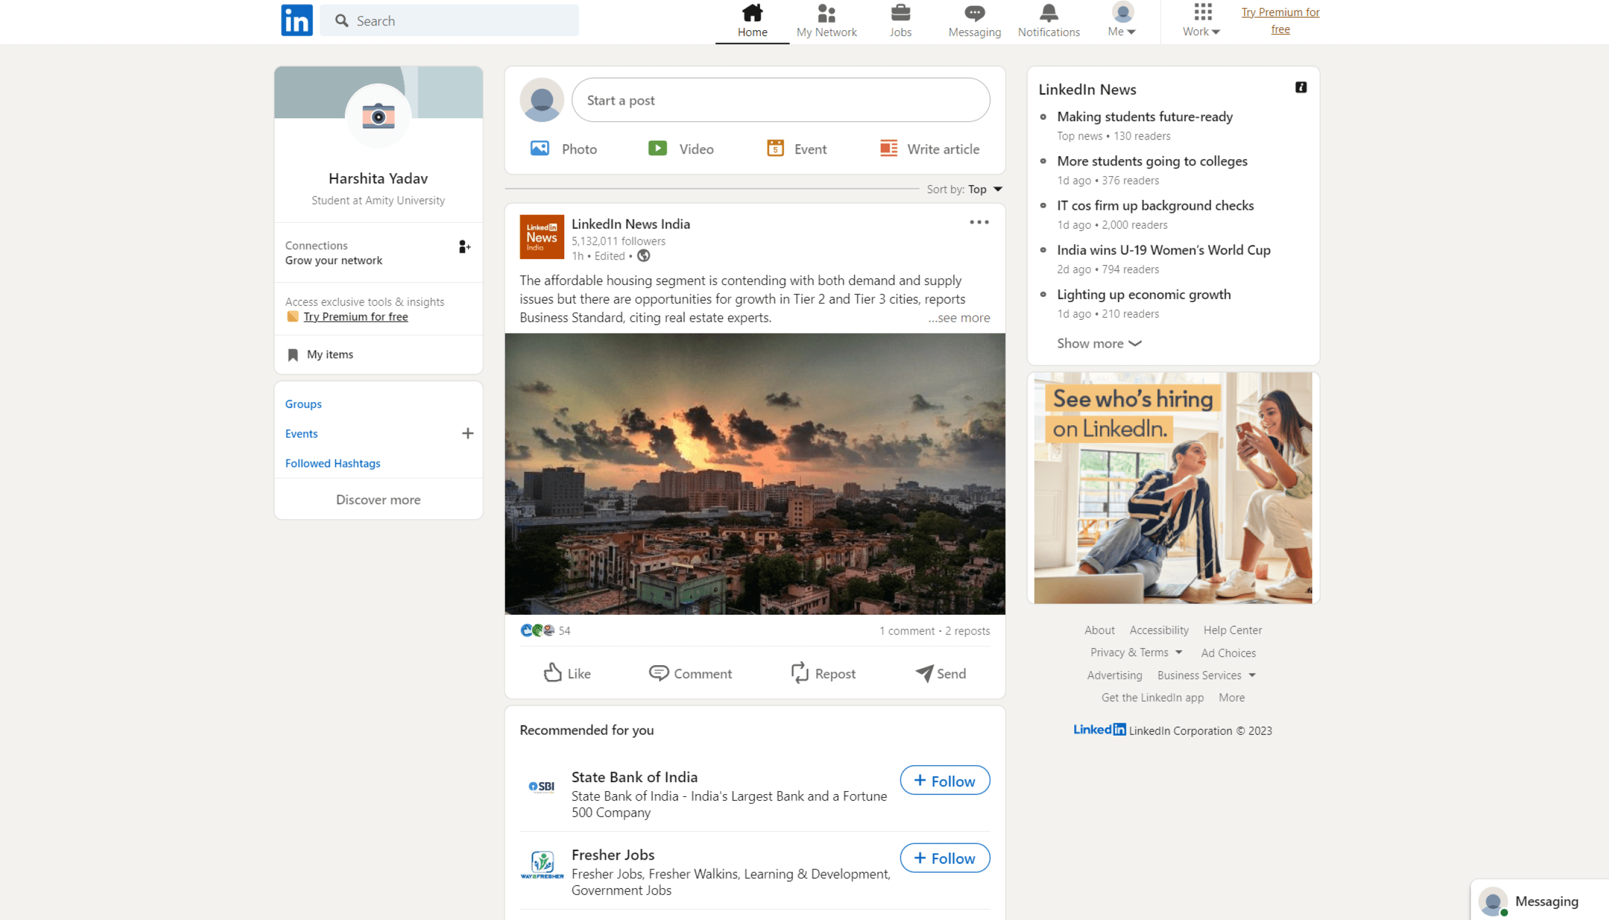1609x920 pixels.
Task: Open the Messaging nav tab
Action: point(974,21)
